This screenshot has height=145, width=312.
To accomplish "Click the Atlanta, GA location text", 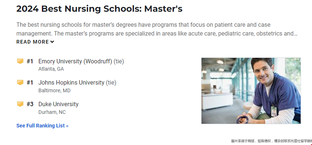I will [x=51, y=69].
